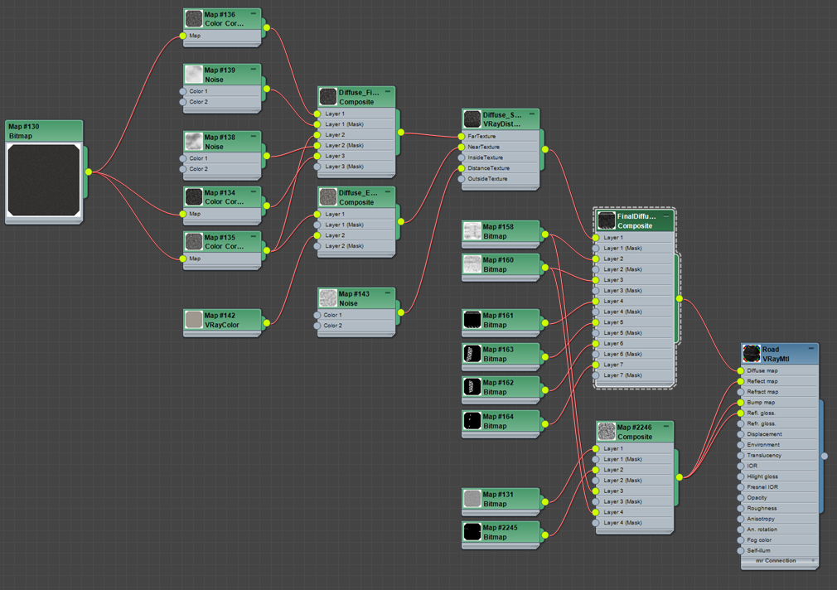
Task: Click the Displacement input socket on Road material
Action: coord(740,434)
